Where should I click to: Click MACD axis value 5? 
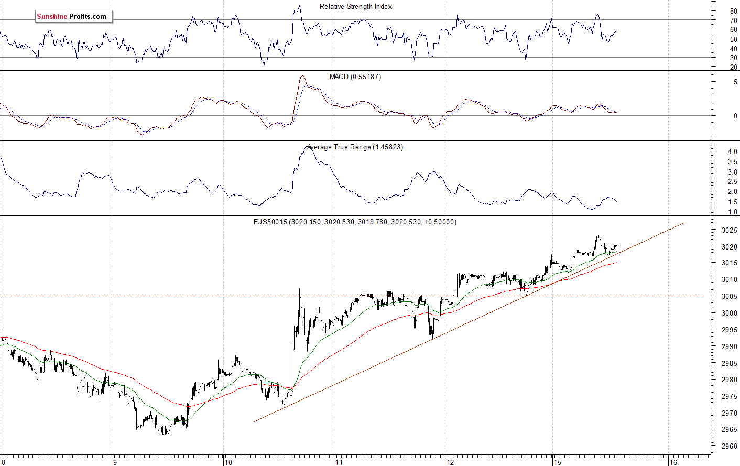click(x=735, y=82)
